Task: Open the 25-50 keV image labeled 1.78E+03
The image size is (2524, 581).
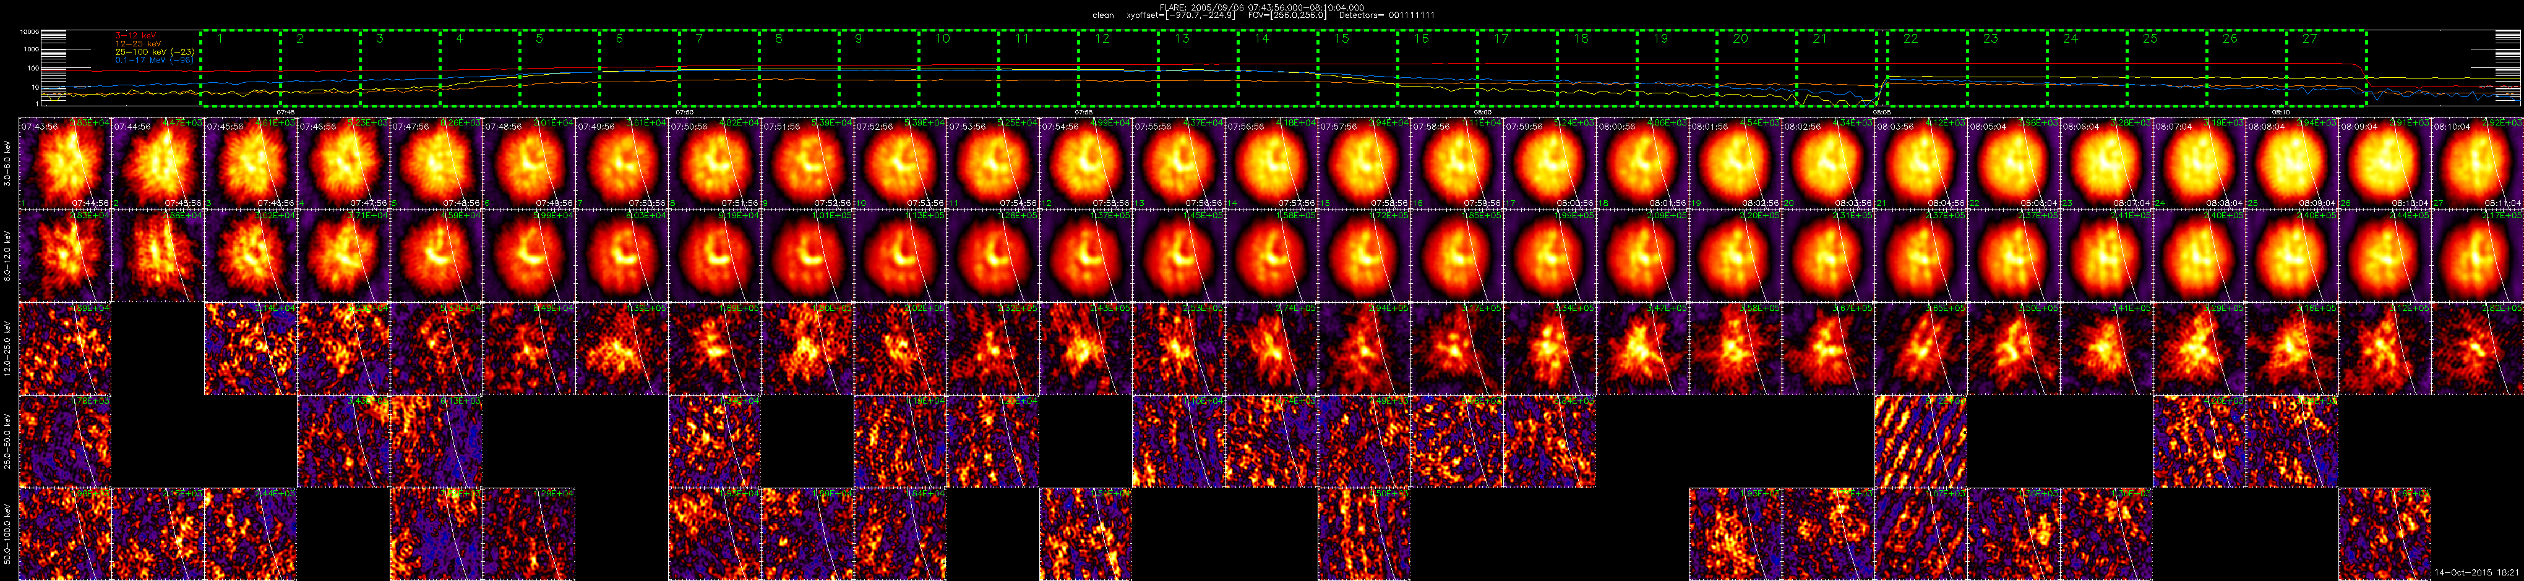Action: tap(66, 441)
